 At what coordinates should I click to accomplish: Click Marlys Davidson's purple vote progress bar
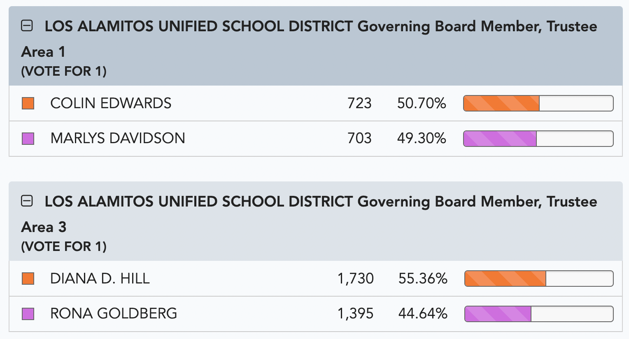(538, 139)
